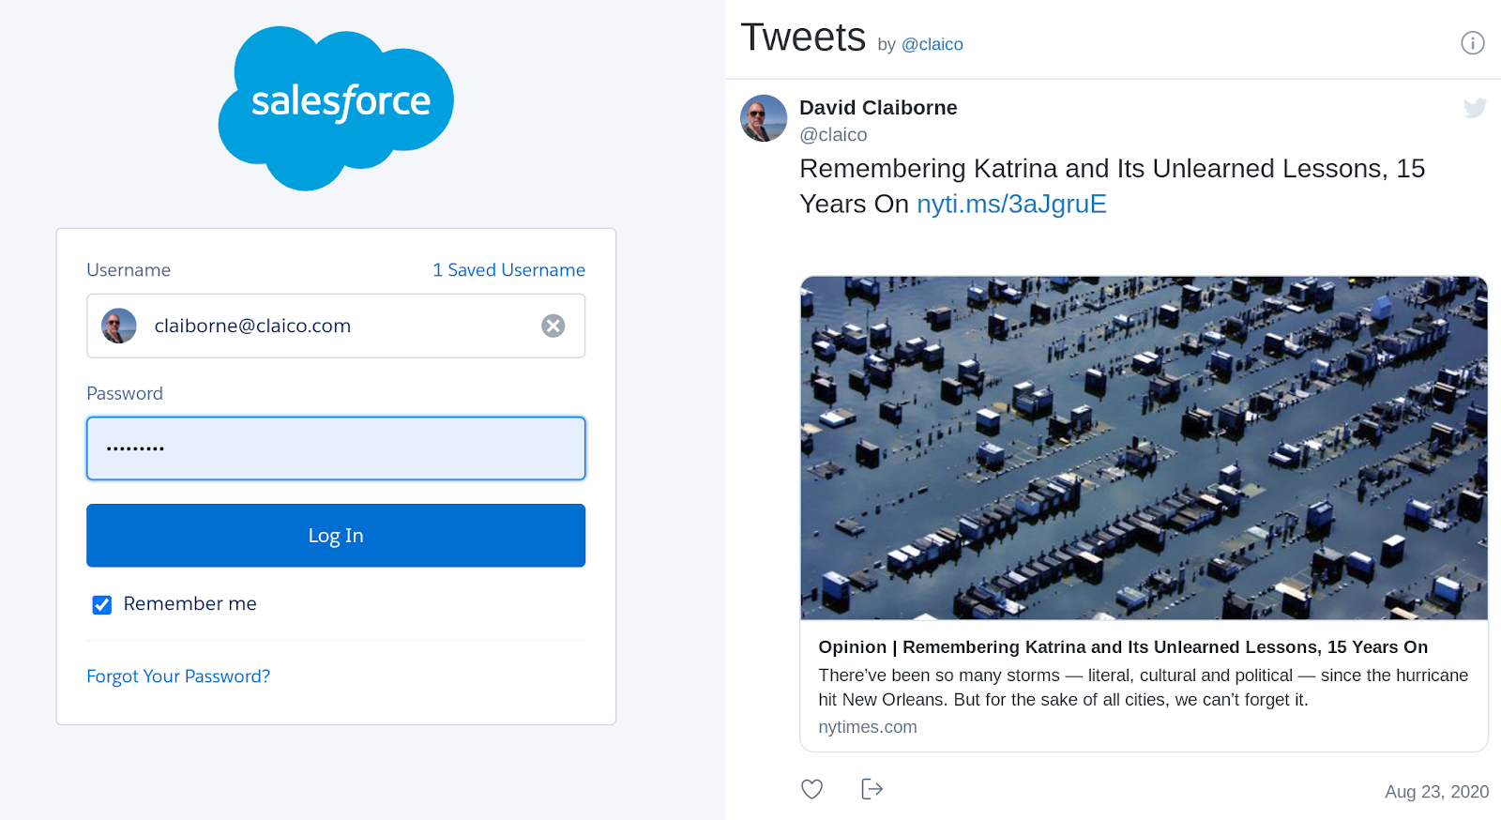Open the 1 Saved Username link
The image size is (1501, 820).
pos(508,270)
